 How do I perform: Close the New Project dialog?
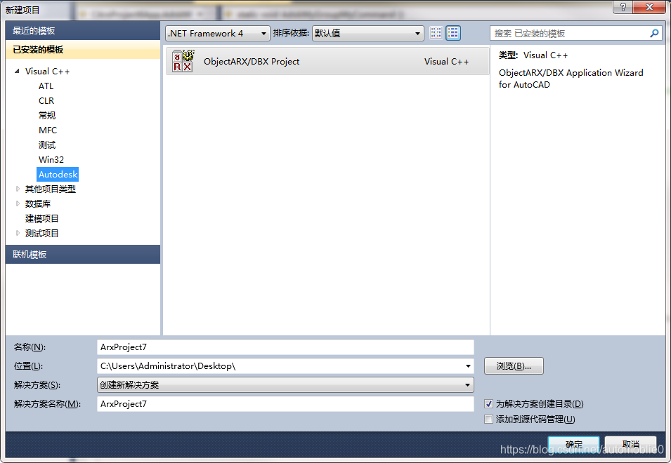coord(649,7)
